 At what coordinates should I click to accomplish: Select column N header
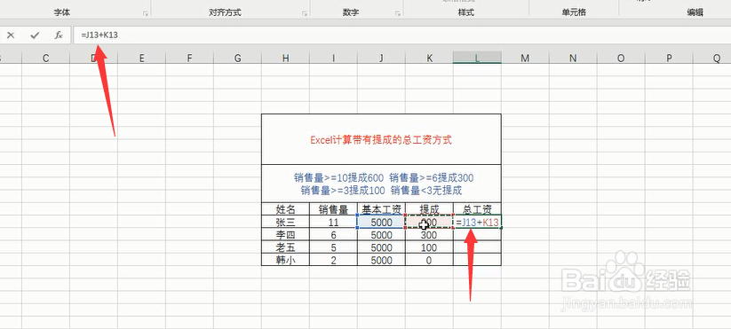tap(573, 58)
